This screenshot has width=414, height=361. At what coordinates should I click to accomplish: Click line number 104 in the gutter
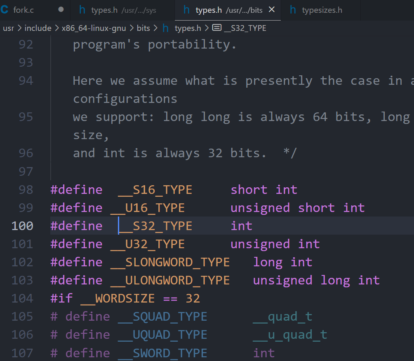click(x=22, y=298)
